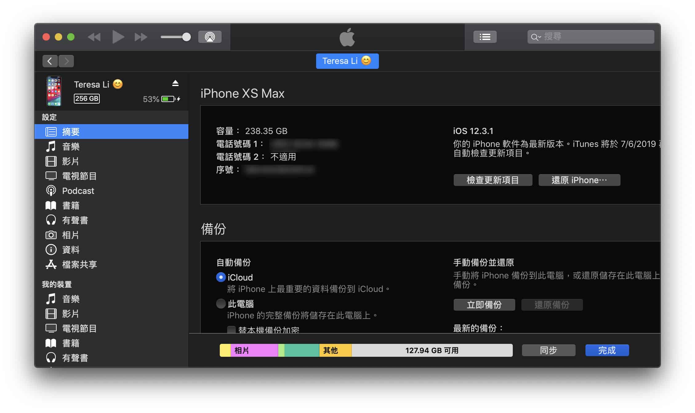Click the 容量 238.35 GB value
This screenshot has height=413, width=695.
pos(266,131)
